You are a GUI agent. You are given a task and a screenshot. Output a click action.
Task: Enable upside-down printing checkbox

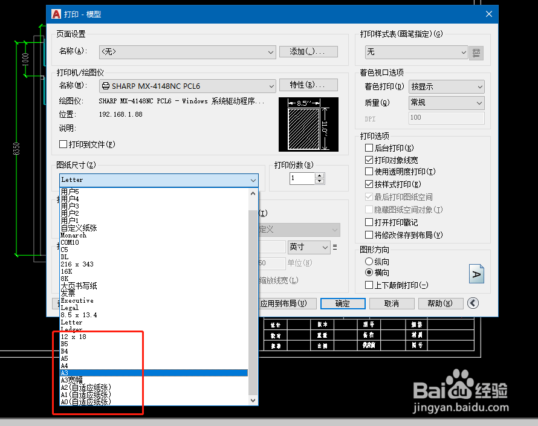pyautogui.click(x=369, y=285)
